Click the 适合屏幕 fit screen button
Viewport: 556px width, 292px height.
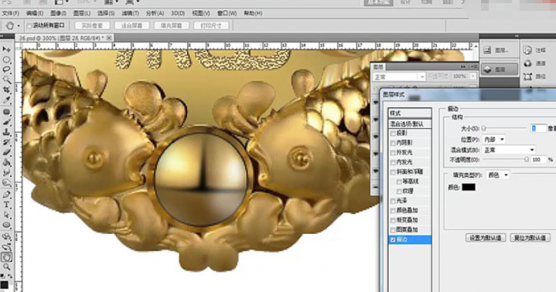[132, 26]
